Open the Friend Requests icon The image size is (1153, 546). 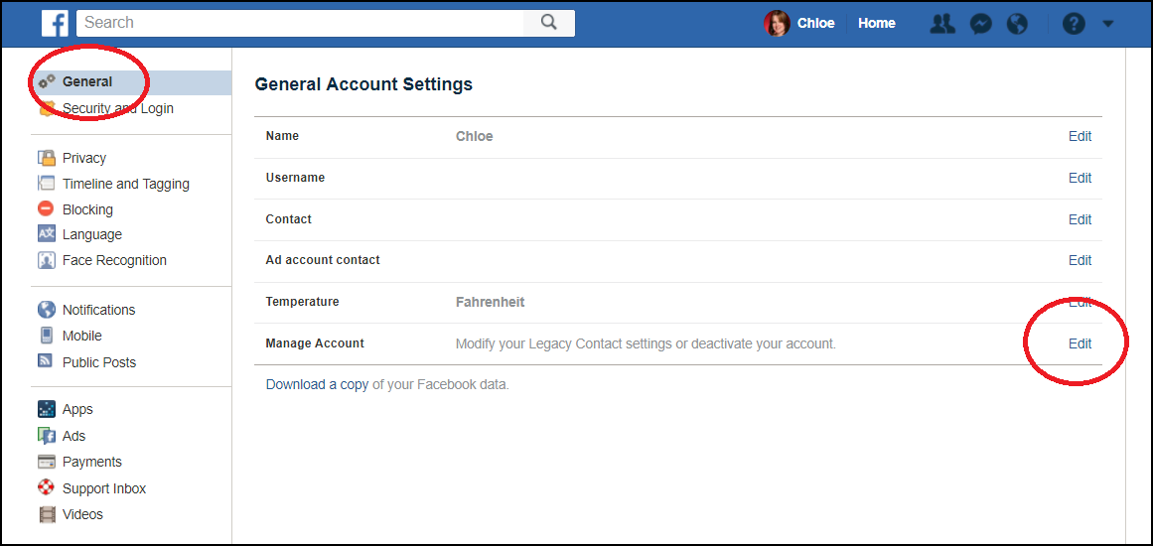coord(941,24)
